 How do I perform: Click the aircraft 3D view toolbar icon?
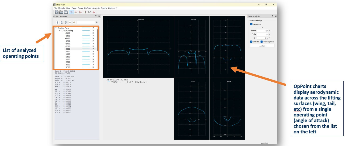pyautogui.click(x=89, y=12)
